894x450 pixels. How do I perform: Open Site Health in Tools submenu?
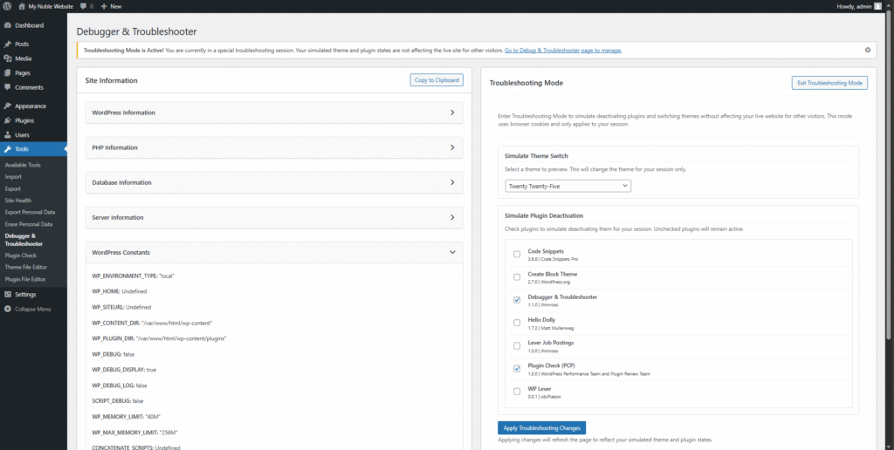18,200
